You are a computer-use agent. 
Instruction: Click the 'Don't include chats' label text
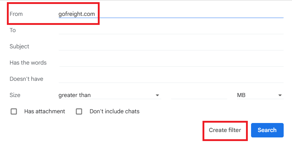coord(114,111)
